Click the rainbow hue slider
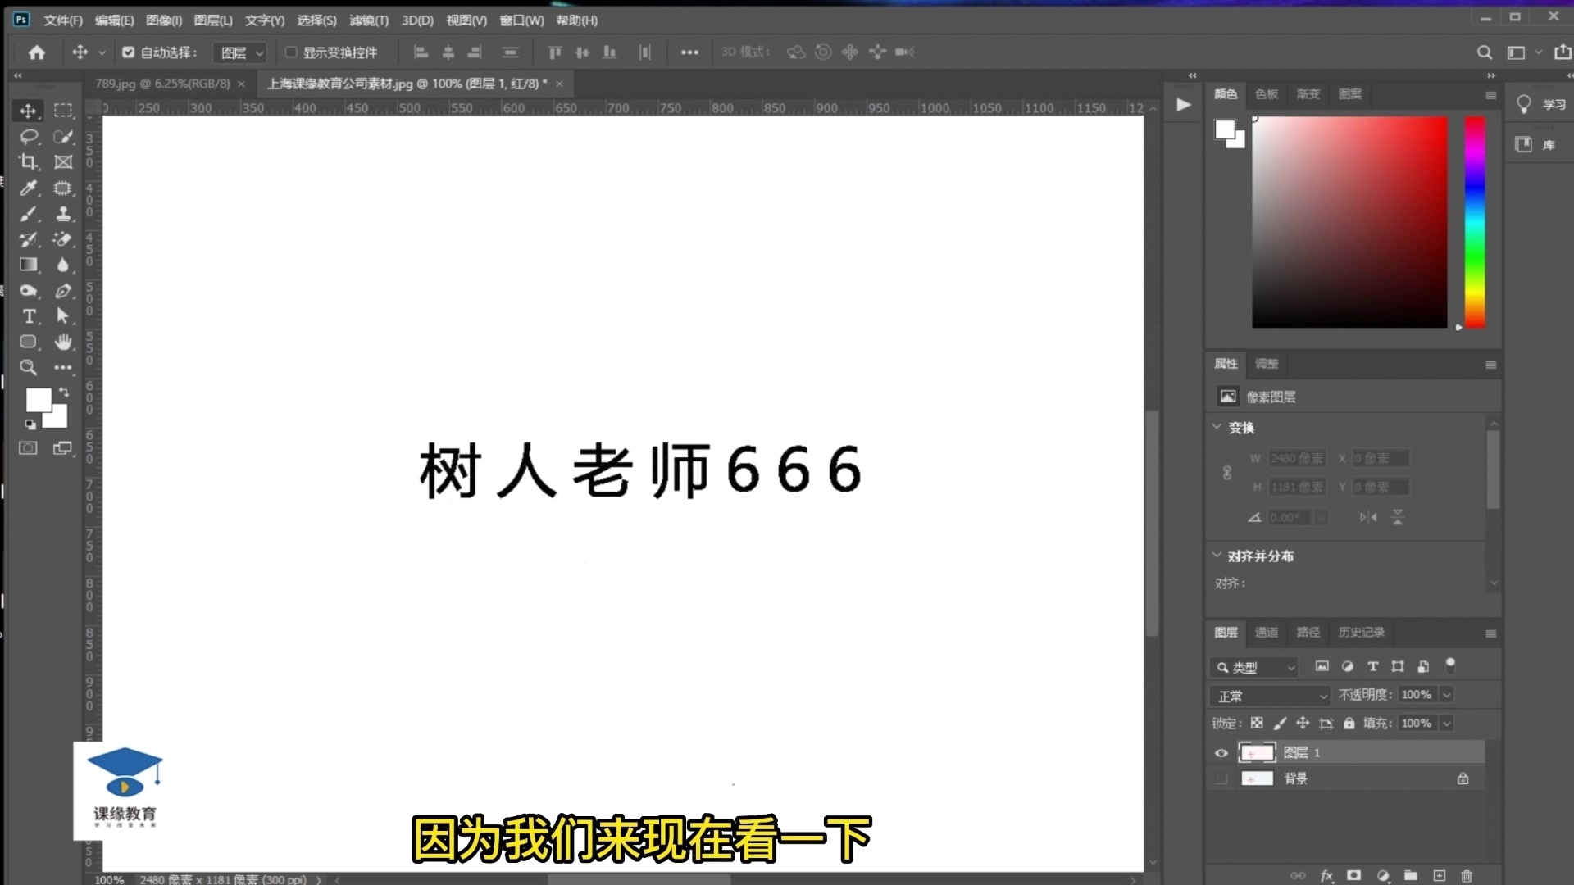The width and height of the screenshot is (1574, 885). [1475, 221]
